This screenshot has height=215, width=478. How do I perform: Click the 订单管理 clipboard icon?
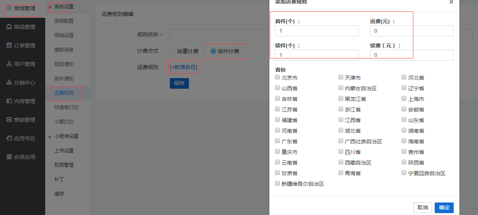tap(9, 46)
